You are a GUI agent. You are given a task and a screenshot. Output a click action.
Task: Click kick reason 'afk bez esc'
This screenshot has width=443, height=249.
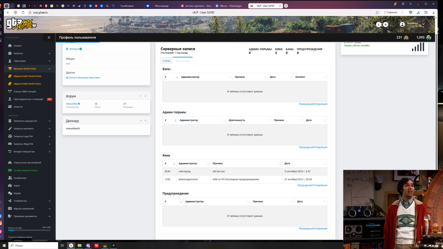point(219,172)
